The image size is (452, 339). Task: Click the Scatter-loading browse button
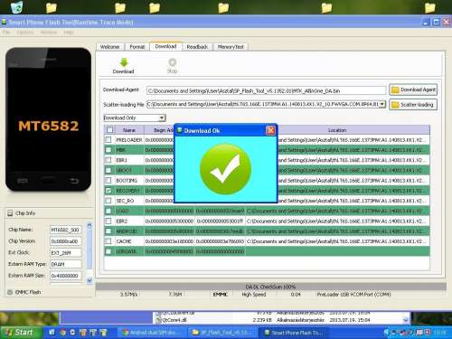pyautogui.click(x=413, y=105)
